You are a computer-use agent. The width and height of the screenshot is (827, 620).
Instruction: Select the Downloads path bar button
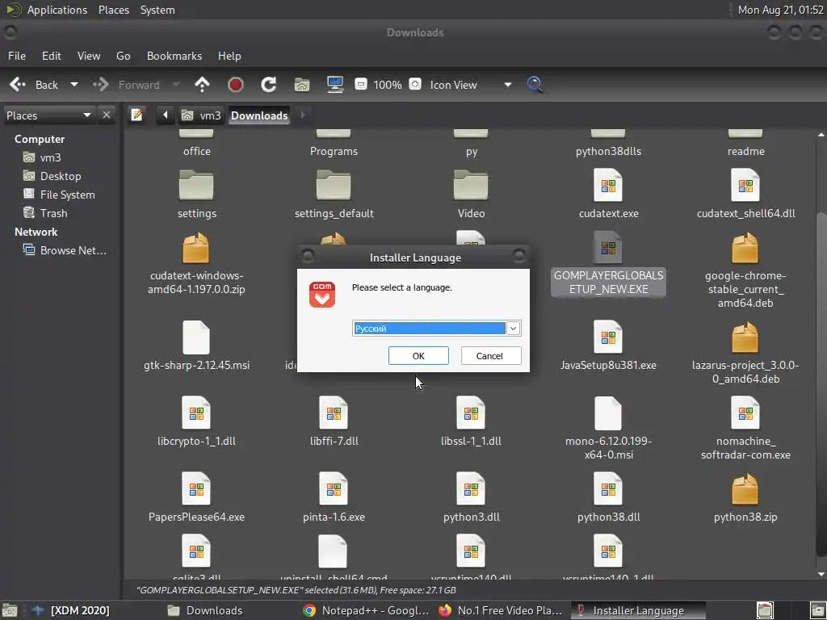click(259, 115)
